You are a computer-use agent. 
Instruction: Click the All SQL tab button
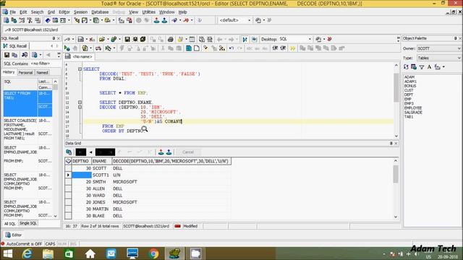point(9,223)
